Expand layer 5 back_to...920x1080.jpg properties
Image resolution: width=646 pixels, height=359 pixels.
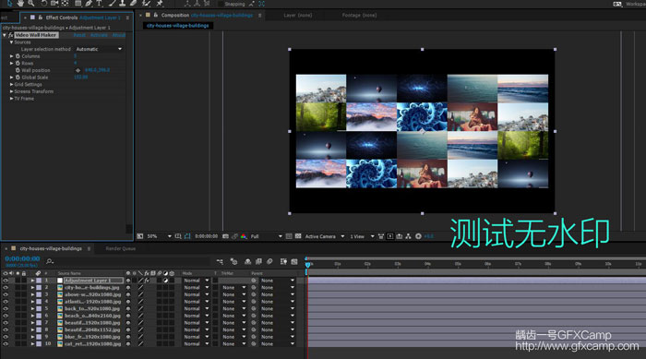click(32, 308)
